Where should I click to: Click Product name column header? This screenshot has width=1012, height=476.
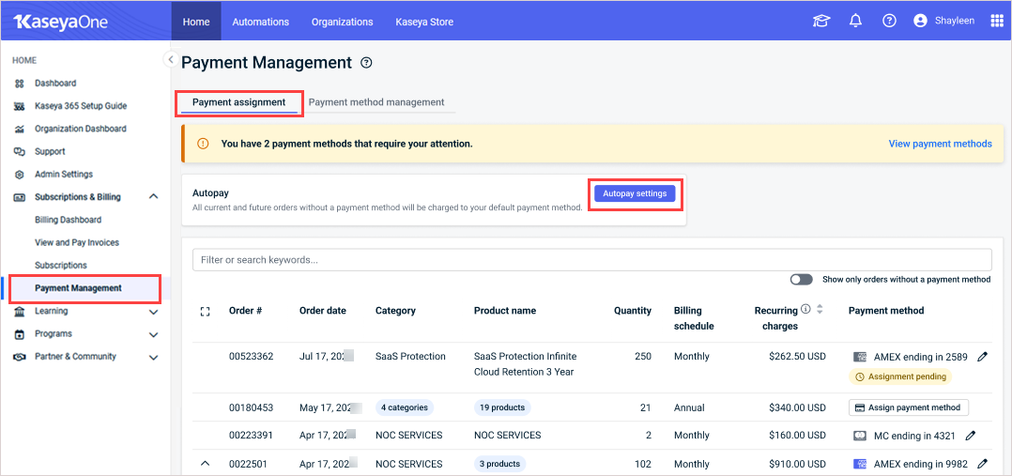(505, 311)
